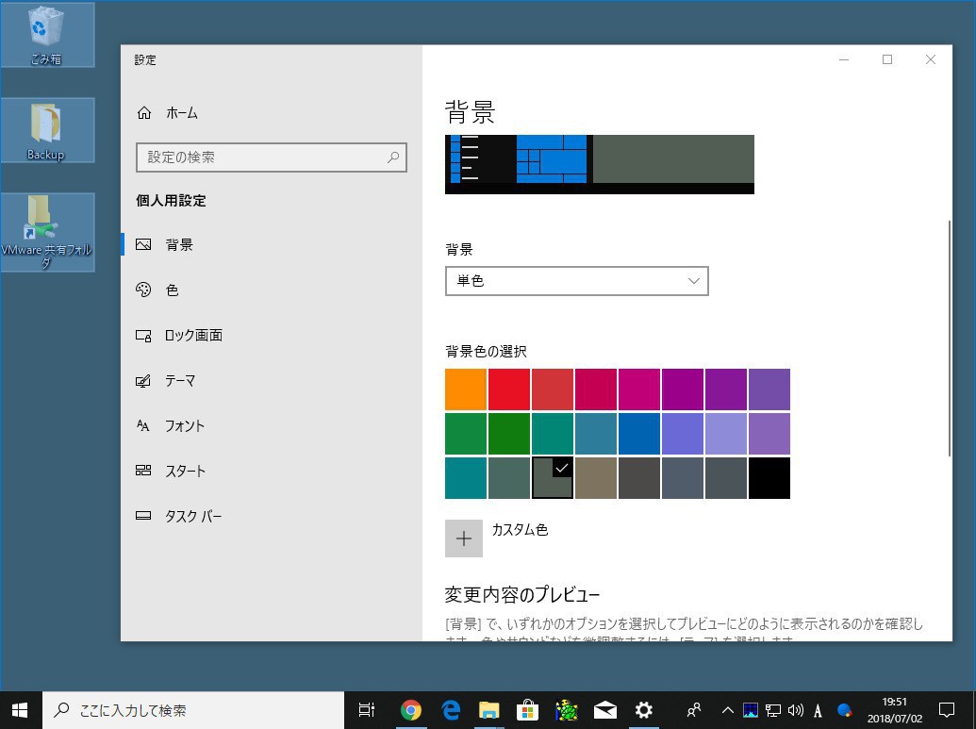Screen dimensions: 976x729
Task: Open File Explorer on the taskbar
Action: point(488,710)
